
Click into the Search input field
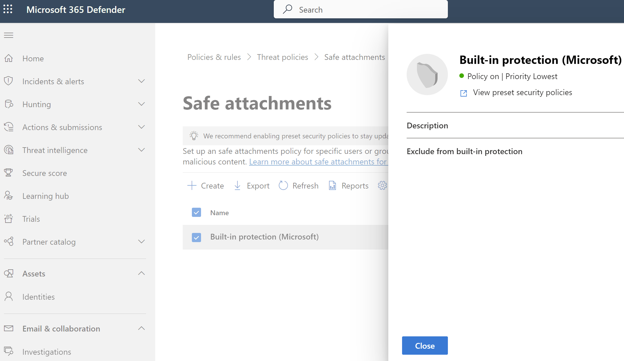pyautogui.click(x=369, y=10)
